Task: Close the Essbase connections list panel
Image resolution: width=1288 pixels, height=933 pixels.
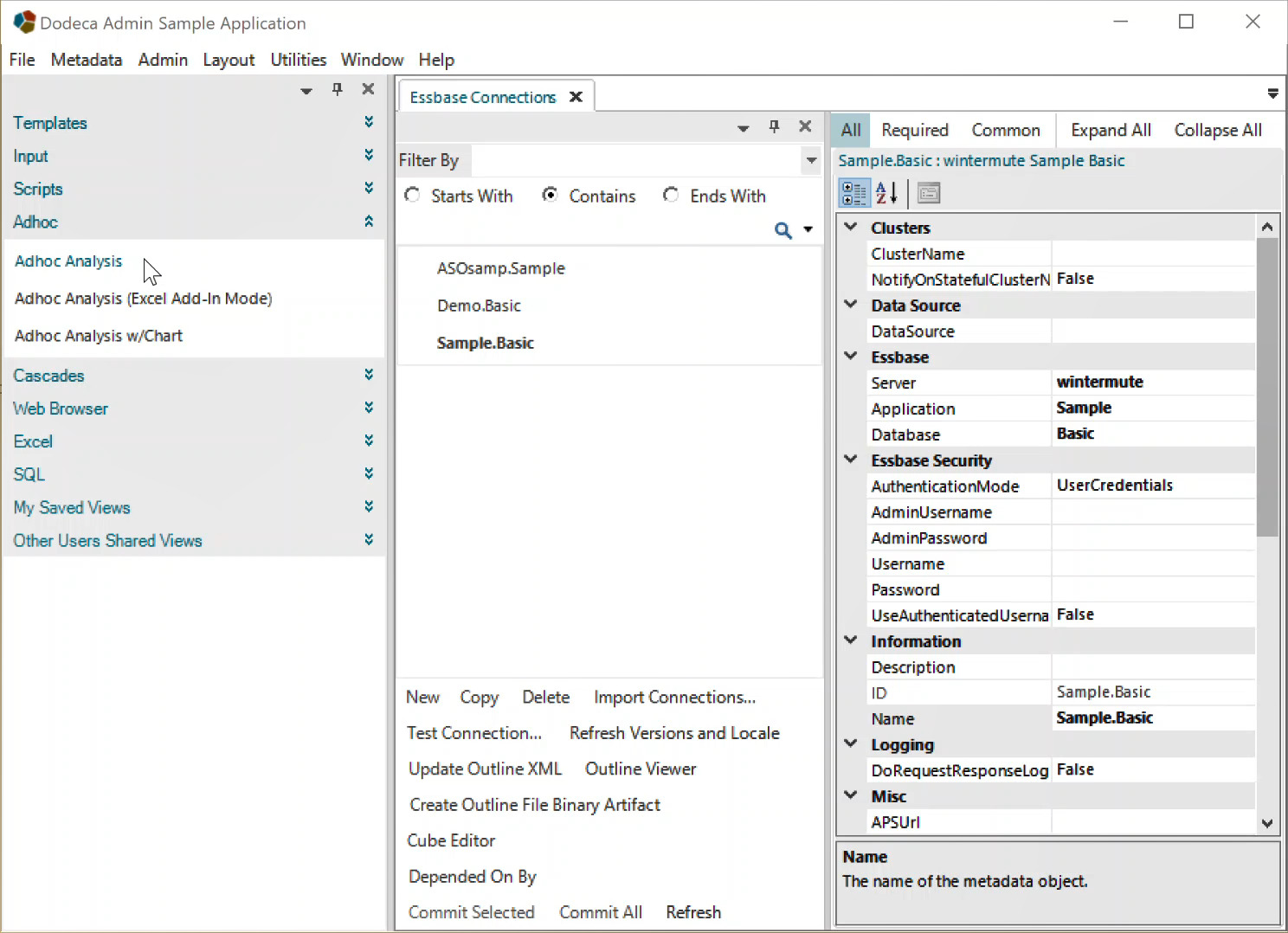Action: click(x=805, y=126)
